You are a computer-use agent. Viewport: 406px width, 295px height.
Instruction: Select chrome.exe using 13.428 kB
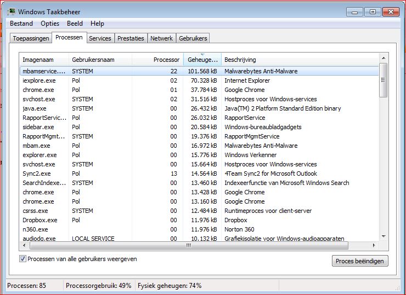coord(199,192)
